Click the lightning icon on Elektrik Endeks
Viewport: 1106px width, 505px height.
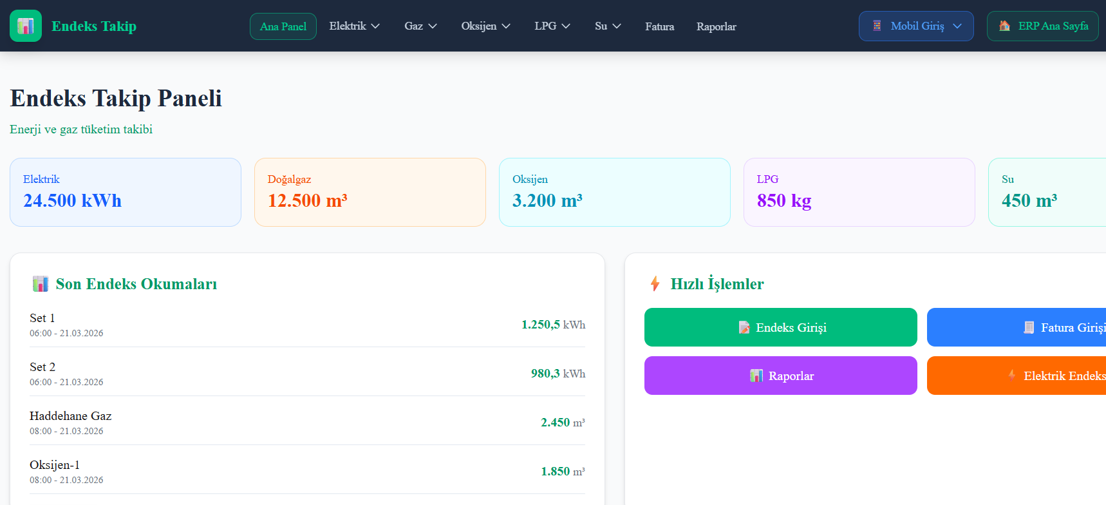1012,376
